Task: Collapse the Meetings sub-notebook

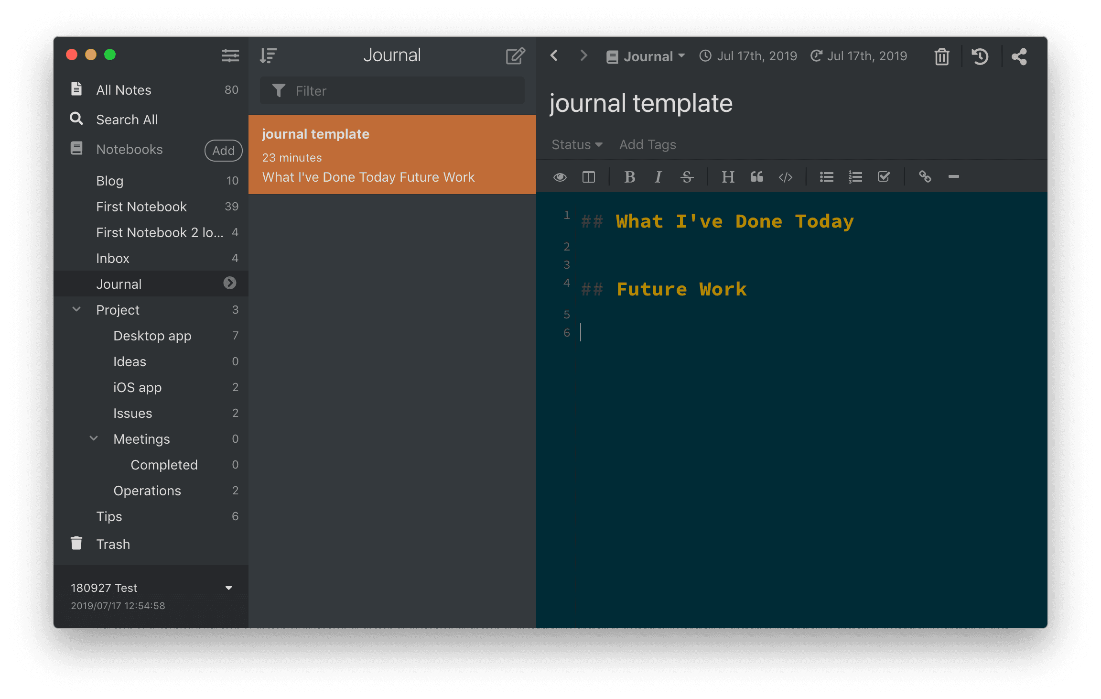Action: [94, 438]
